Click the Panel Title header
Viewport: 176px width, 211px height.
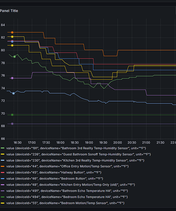(9, 11)
